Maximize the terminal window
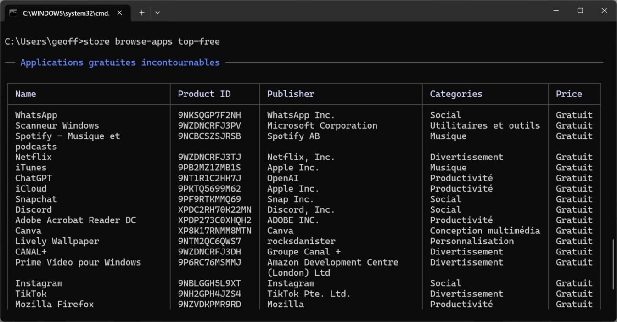Viewport: 617px width, 322px height. click(x=580, y=10)
